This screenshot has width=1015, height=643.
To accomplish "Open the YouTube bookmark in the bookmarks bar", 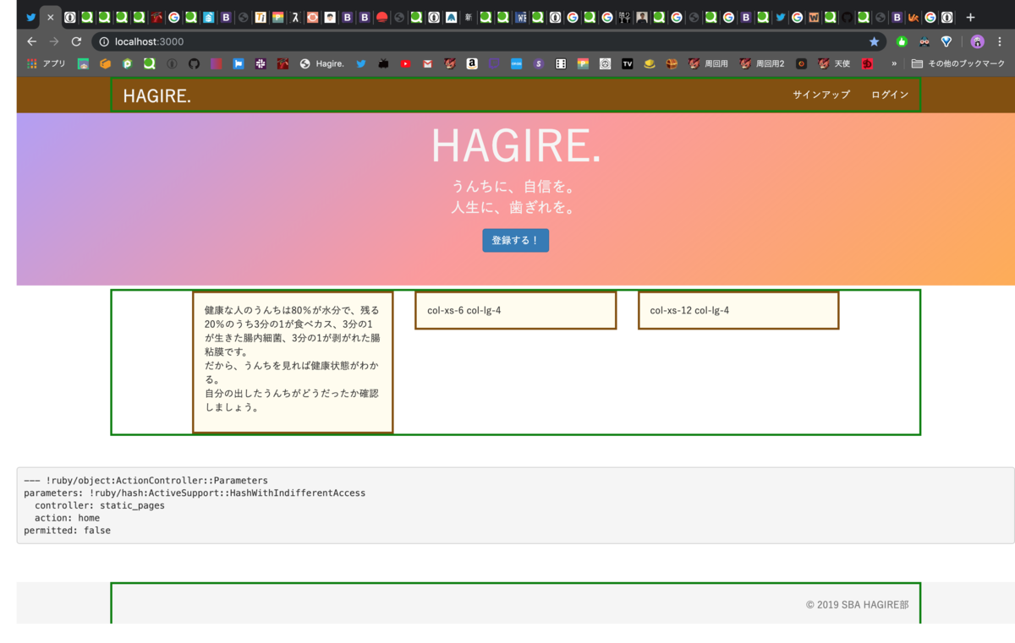I will 405,63.
